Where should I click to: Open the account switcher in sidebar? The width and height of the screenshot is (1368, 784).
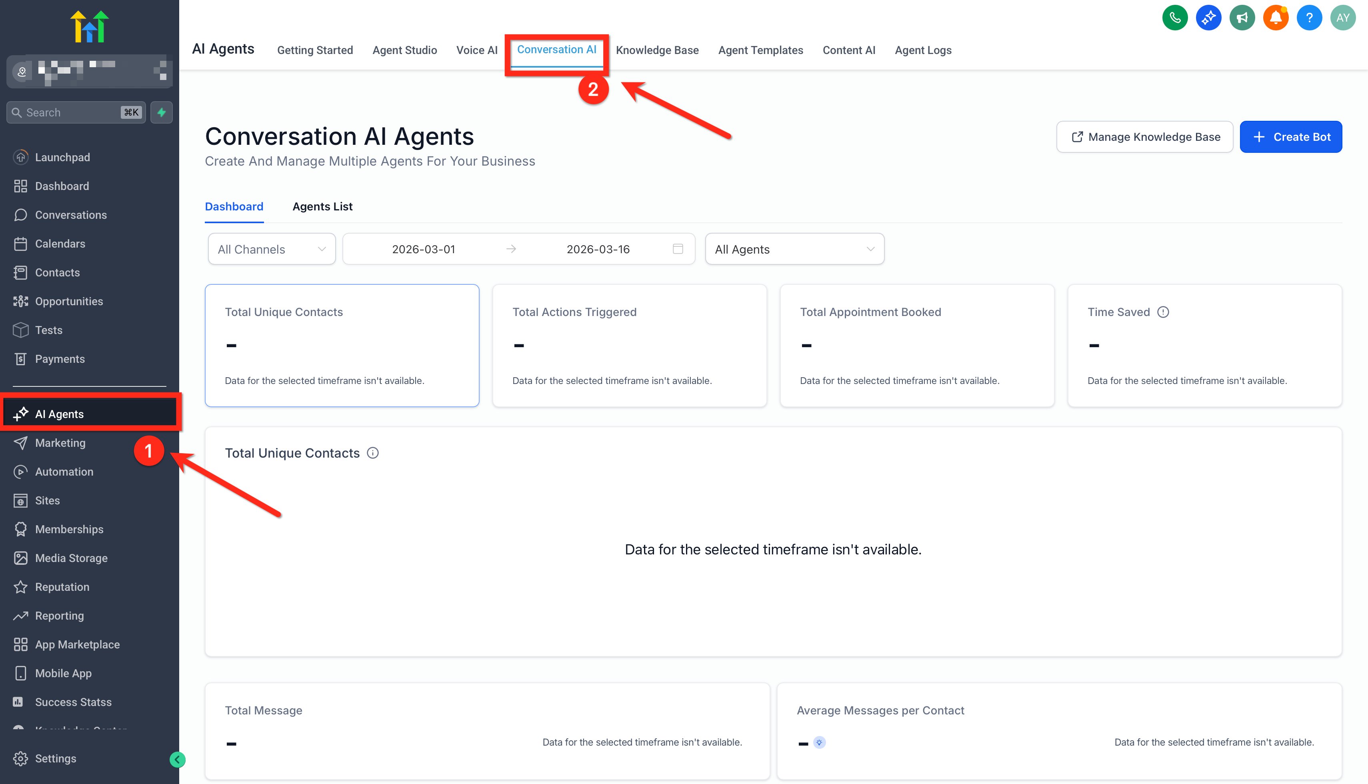click(x=89, y=70)
